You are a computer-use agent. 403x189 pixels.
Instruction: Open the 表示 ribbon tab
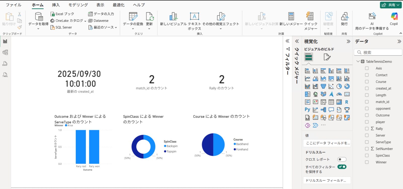100,5
